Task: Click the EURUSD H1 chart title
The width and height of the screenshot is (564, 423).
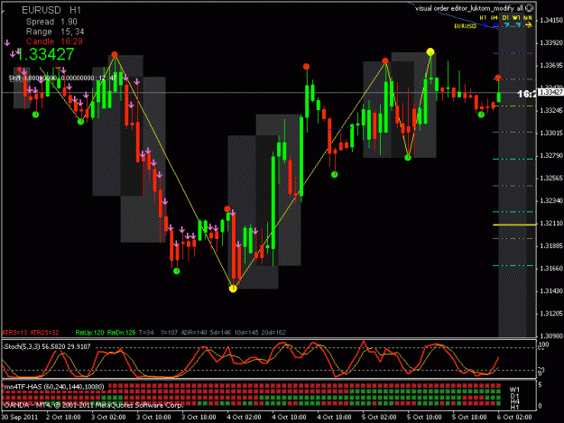Action: coord(51,10)
